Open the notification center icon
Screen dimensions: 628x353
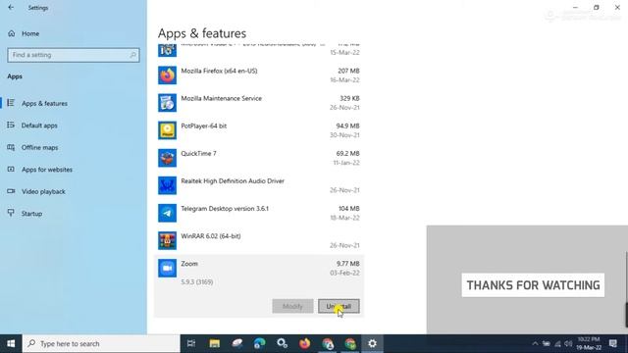[x=612, y=343]
